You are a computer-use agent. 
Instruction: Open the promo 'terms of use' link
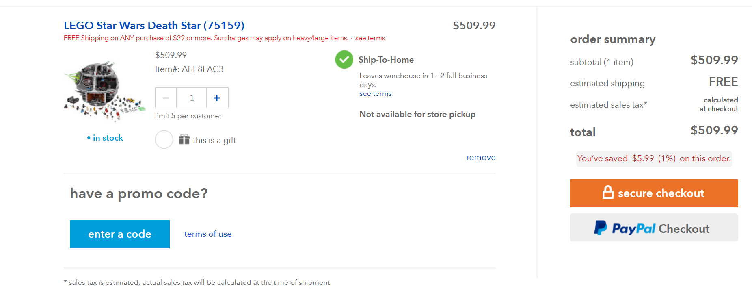click(x=208, y=234)
